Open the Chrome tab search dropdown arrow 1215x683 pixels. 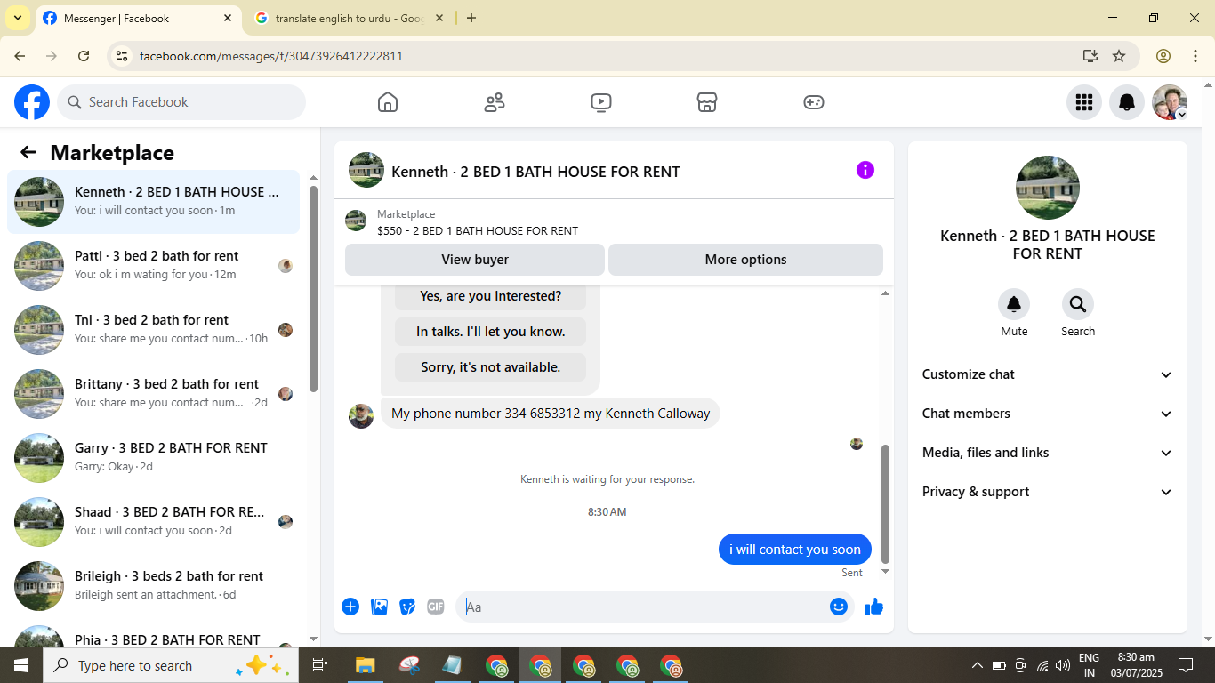(18, 18)
